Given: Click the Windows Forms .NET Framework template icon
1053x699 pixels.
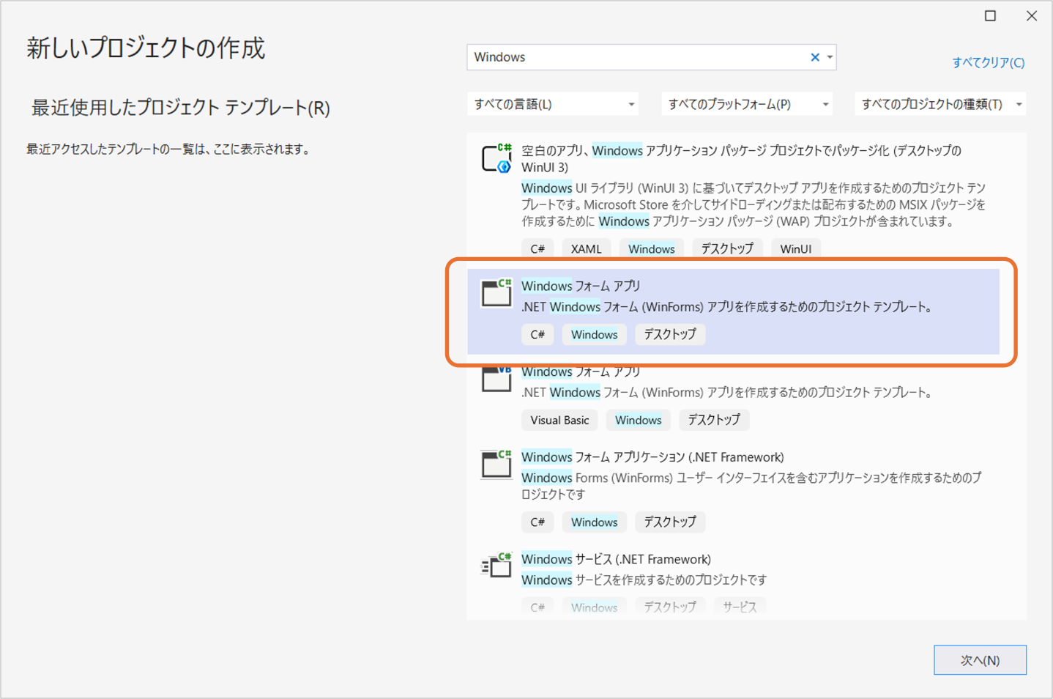Looking at the screenshot, I should 496,464.
